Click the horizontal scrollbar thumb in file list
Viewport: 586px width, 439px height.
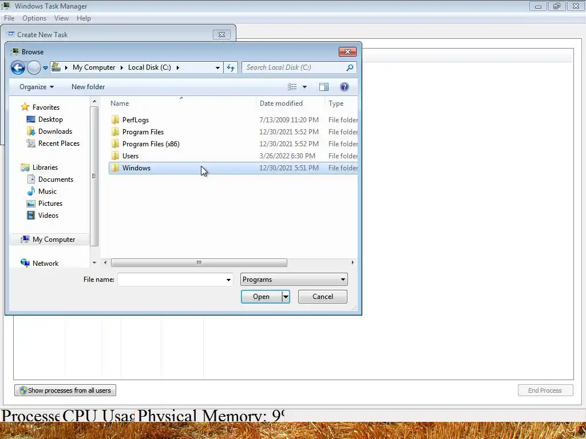199,263
